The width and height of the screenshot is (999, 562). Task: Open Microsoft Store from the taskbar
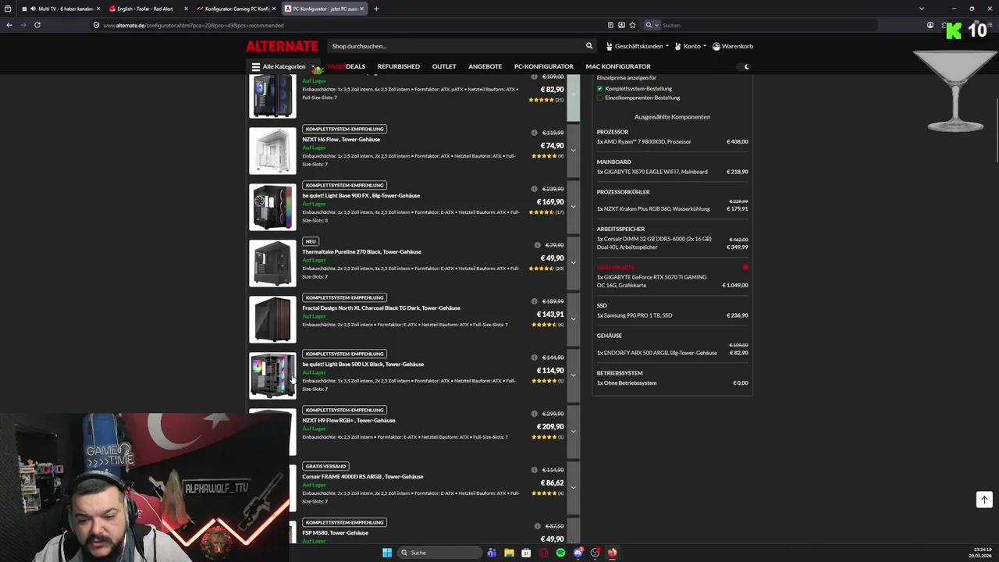(526, 553)
